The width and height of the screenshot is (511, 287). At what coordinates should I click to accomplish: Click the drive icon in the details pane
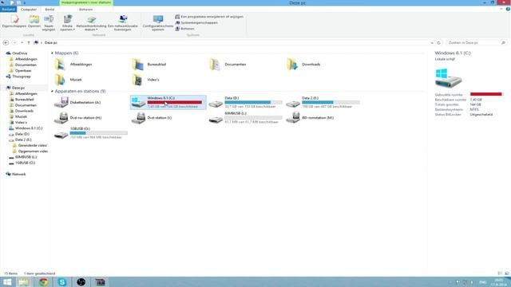[x=449, y=78]
